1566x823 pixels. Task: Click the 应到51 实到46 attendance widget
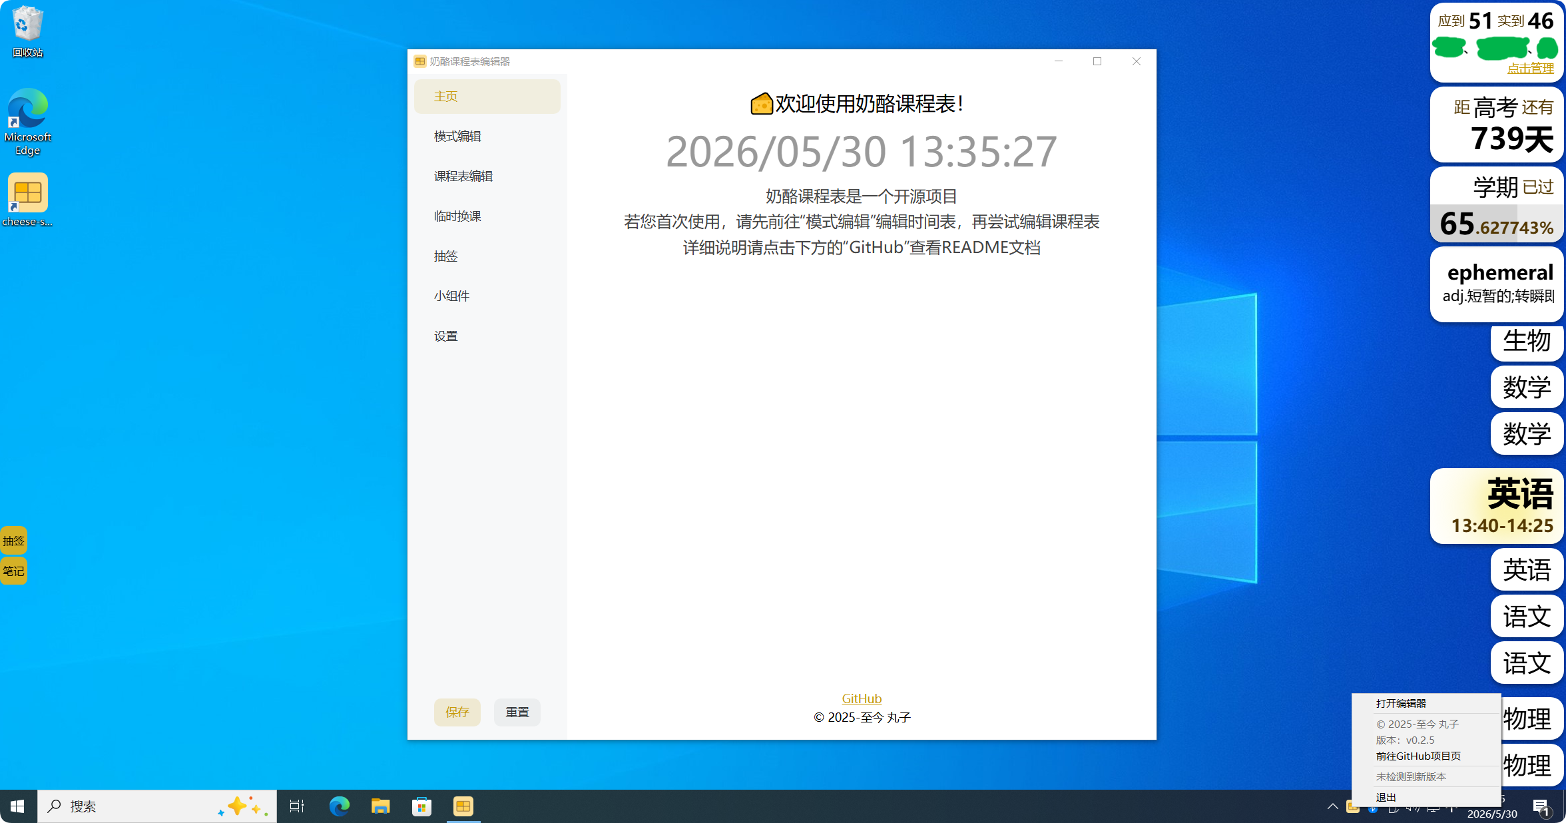pyautogui.click(x=1497, y=41)
